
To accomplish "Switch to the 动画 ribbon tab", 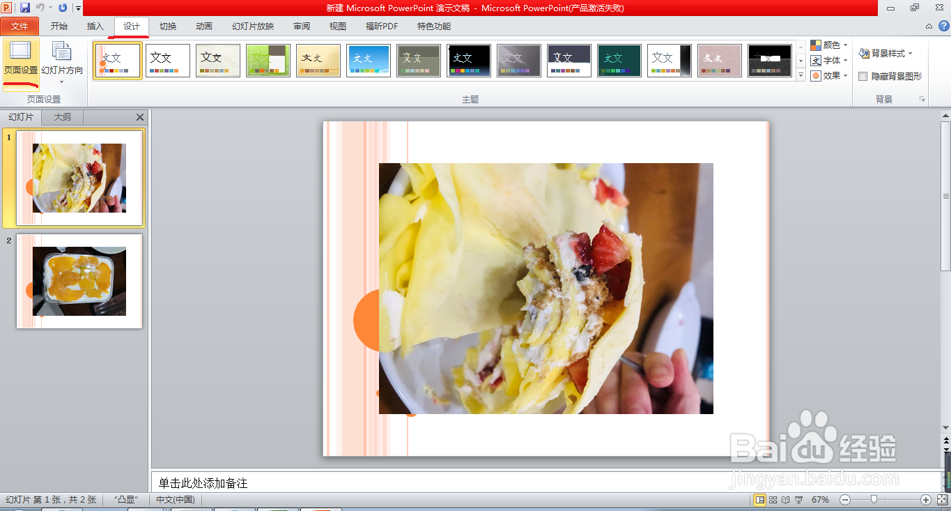I will (x=204, y=26).
